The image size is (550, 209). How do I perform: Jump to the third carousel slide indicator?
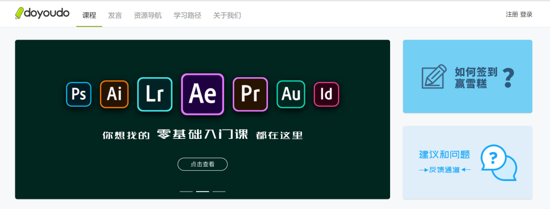click(x=219, y=192)
